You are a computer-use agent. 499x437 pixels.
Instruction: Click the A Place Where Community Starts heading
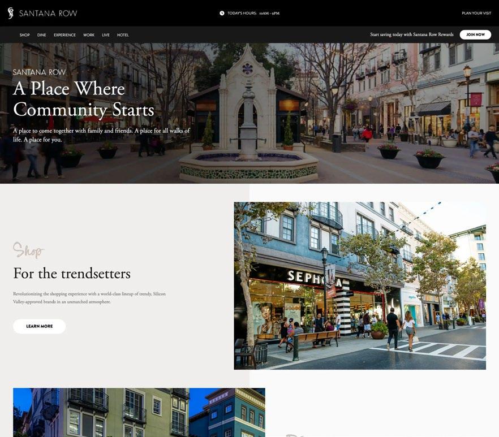[x=84, y=99]
